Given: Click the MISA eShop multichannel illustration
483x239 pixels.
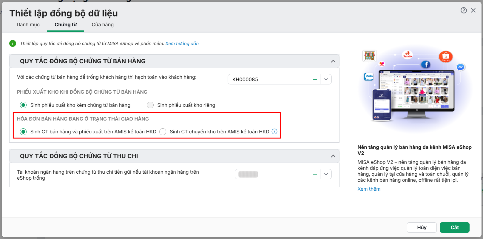Looking at the screenshot, I should [415, 87].
